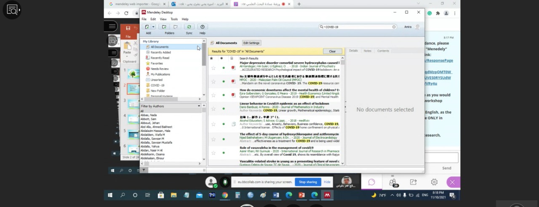Select the Vasculitis-related stroke in young paper

tap(289, 162)
